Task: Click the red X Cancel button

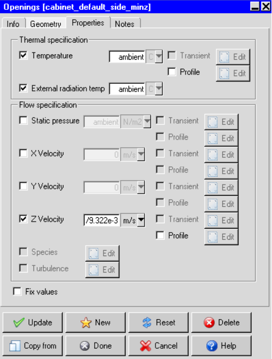Action: 158,346
